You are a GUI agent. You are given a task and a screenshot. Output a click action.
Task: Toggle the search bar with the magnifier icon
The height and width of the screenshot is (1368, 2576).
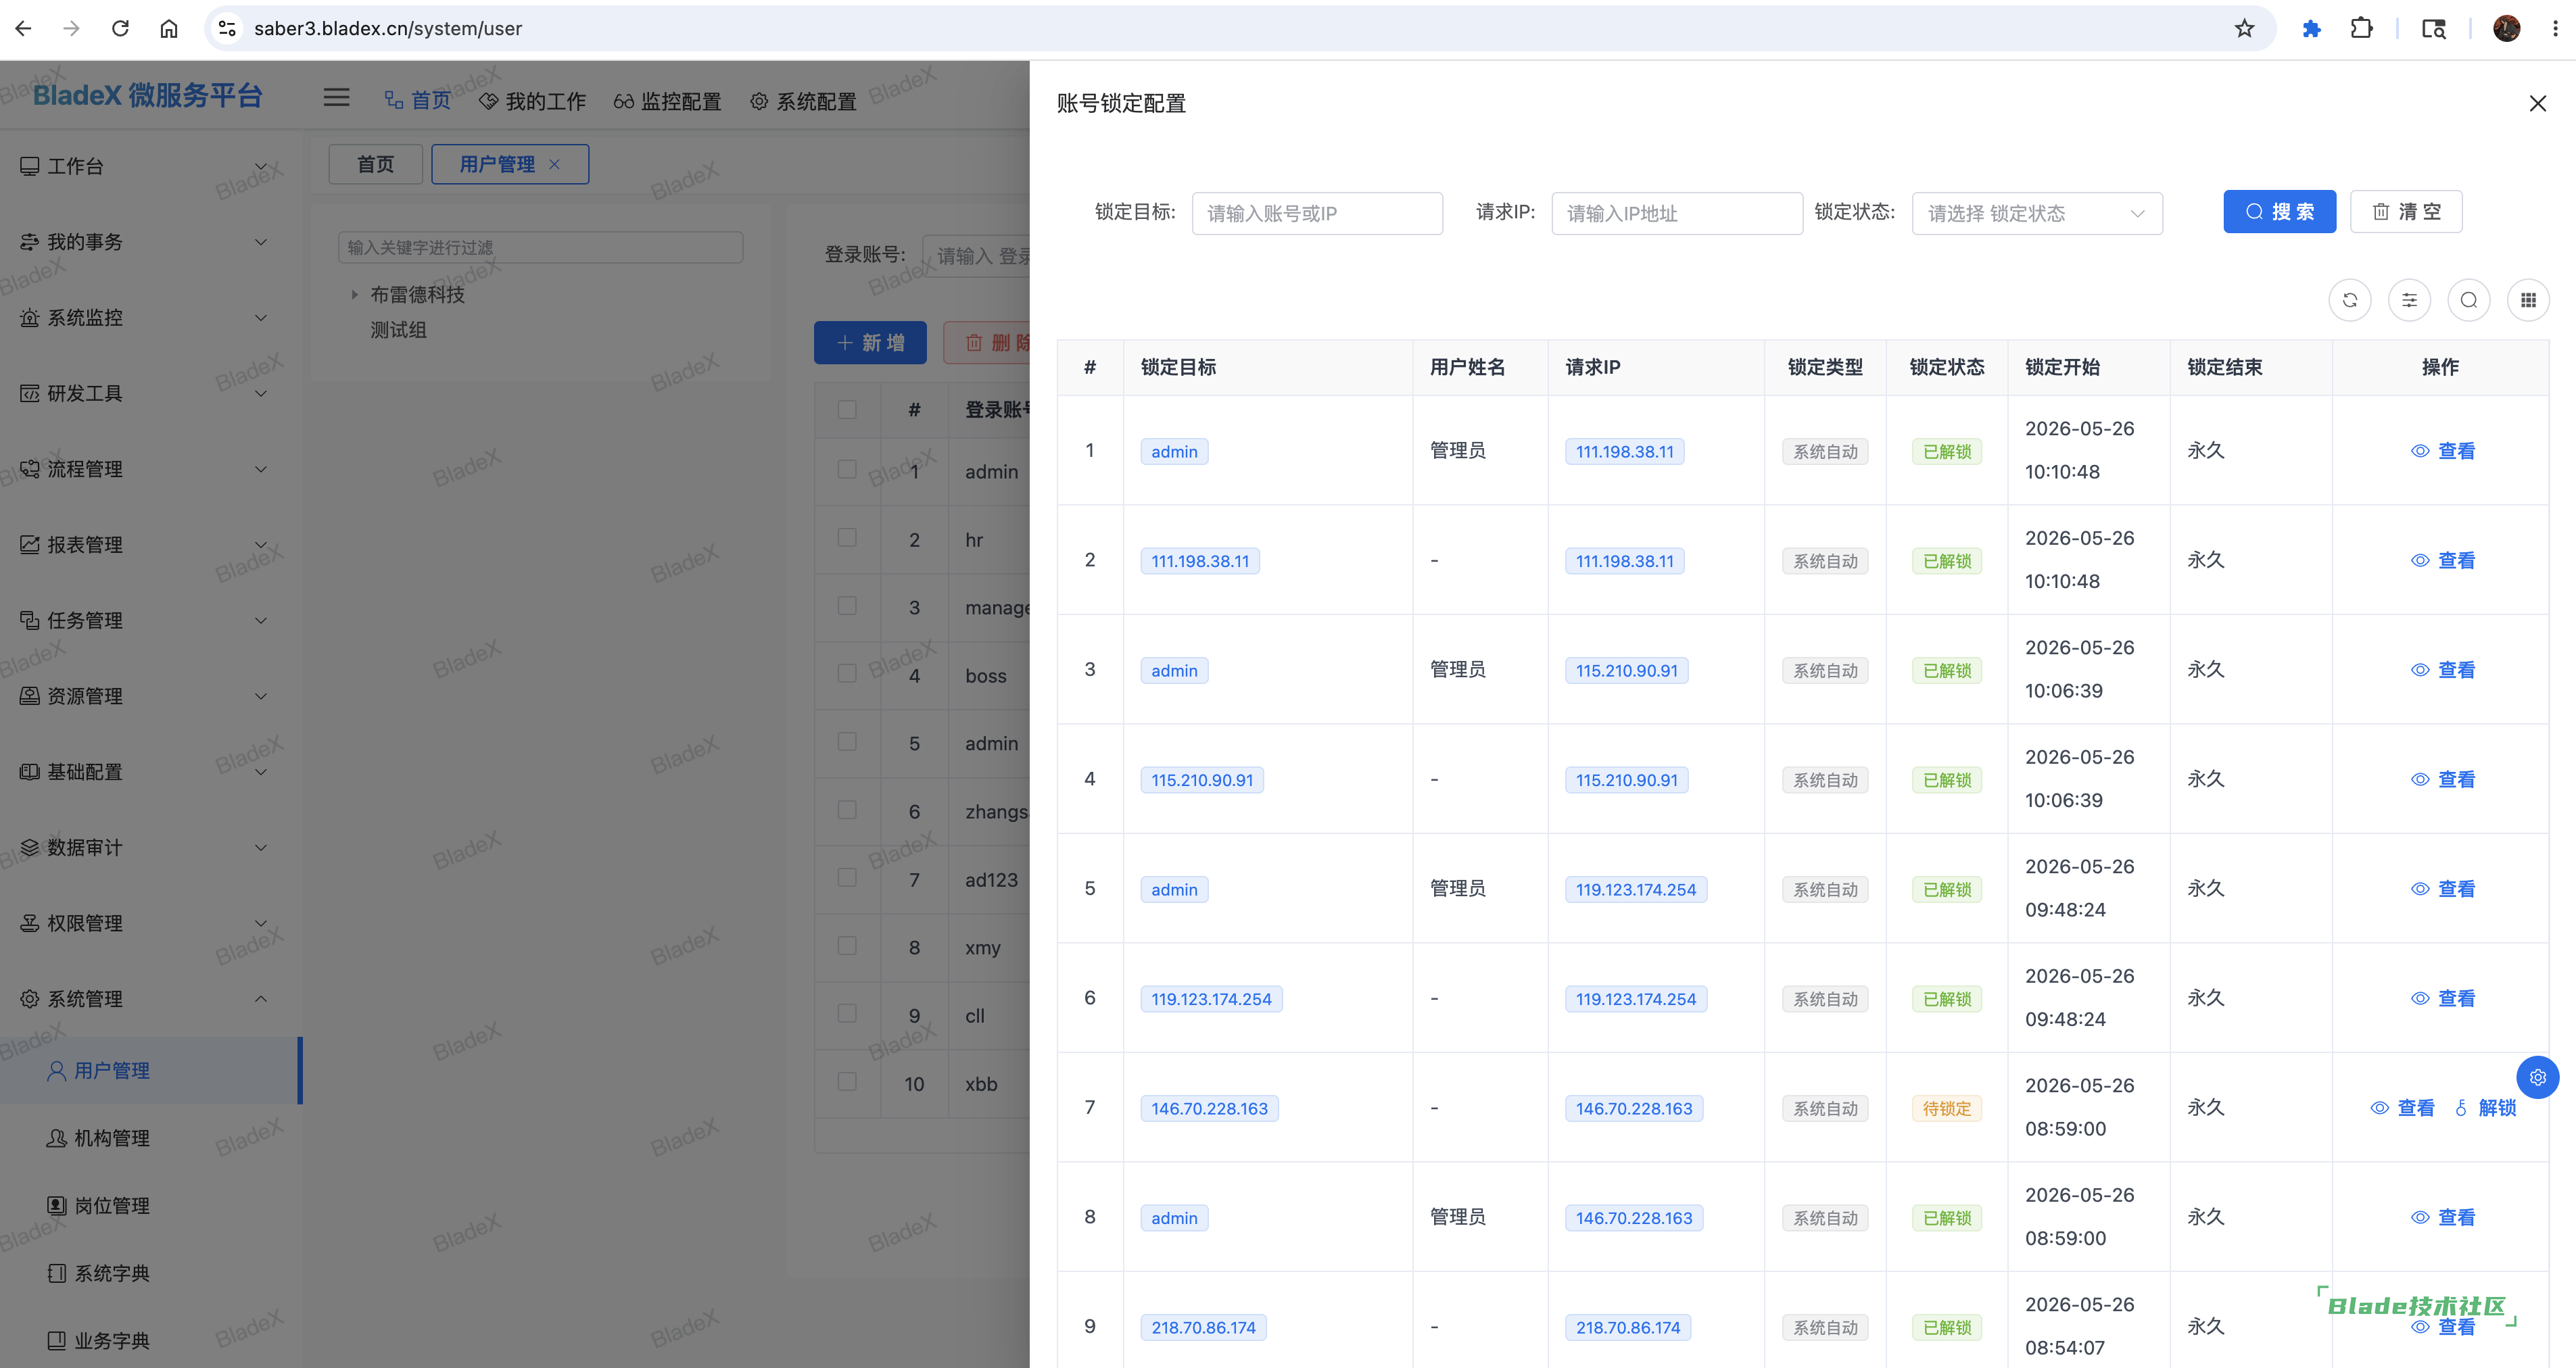click(2469, 300)
